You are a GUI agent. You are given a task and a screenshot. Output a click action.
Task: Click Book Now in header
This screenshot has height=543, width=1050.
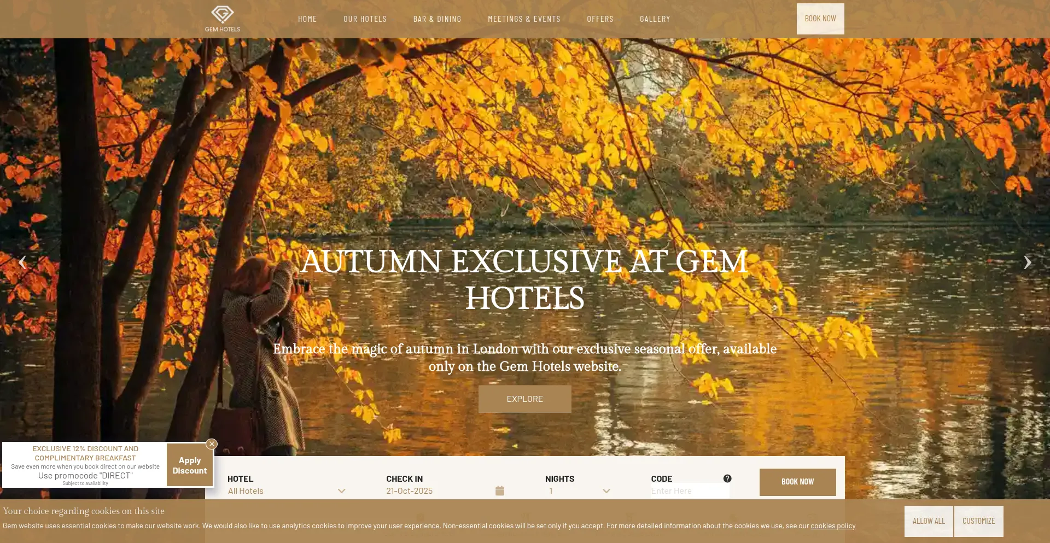click(820, 19)
